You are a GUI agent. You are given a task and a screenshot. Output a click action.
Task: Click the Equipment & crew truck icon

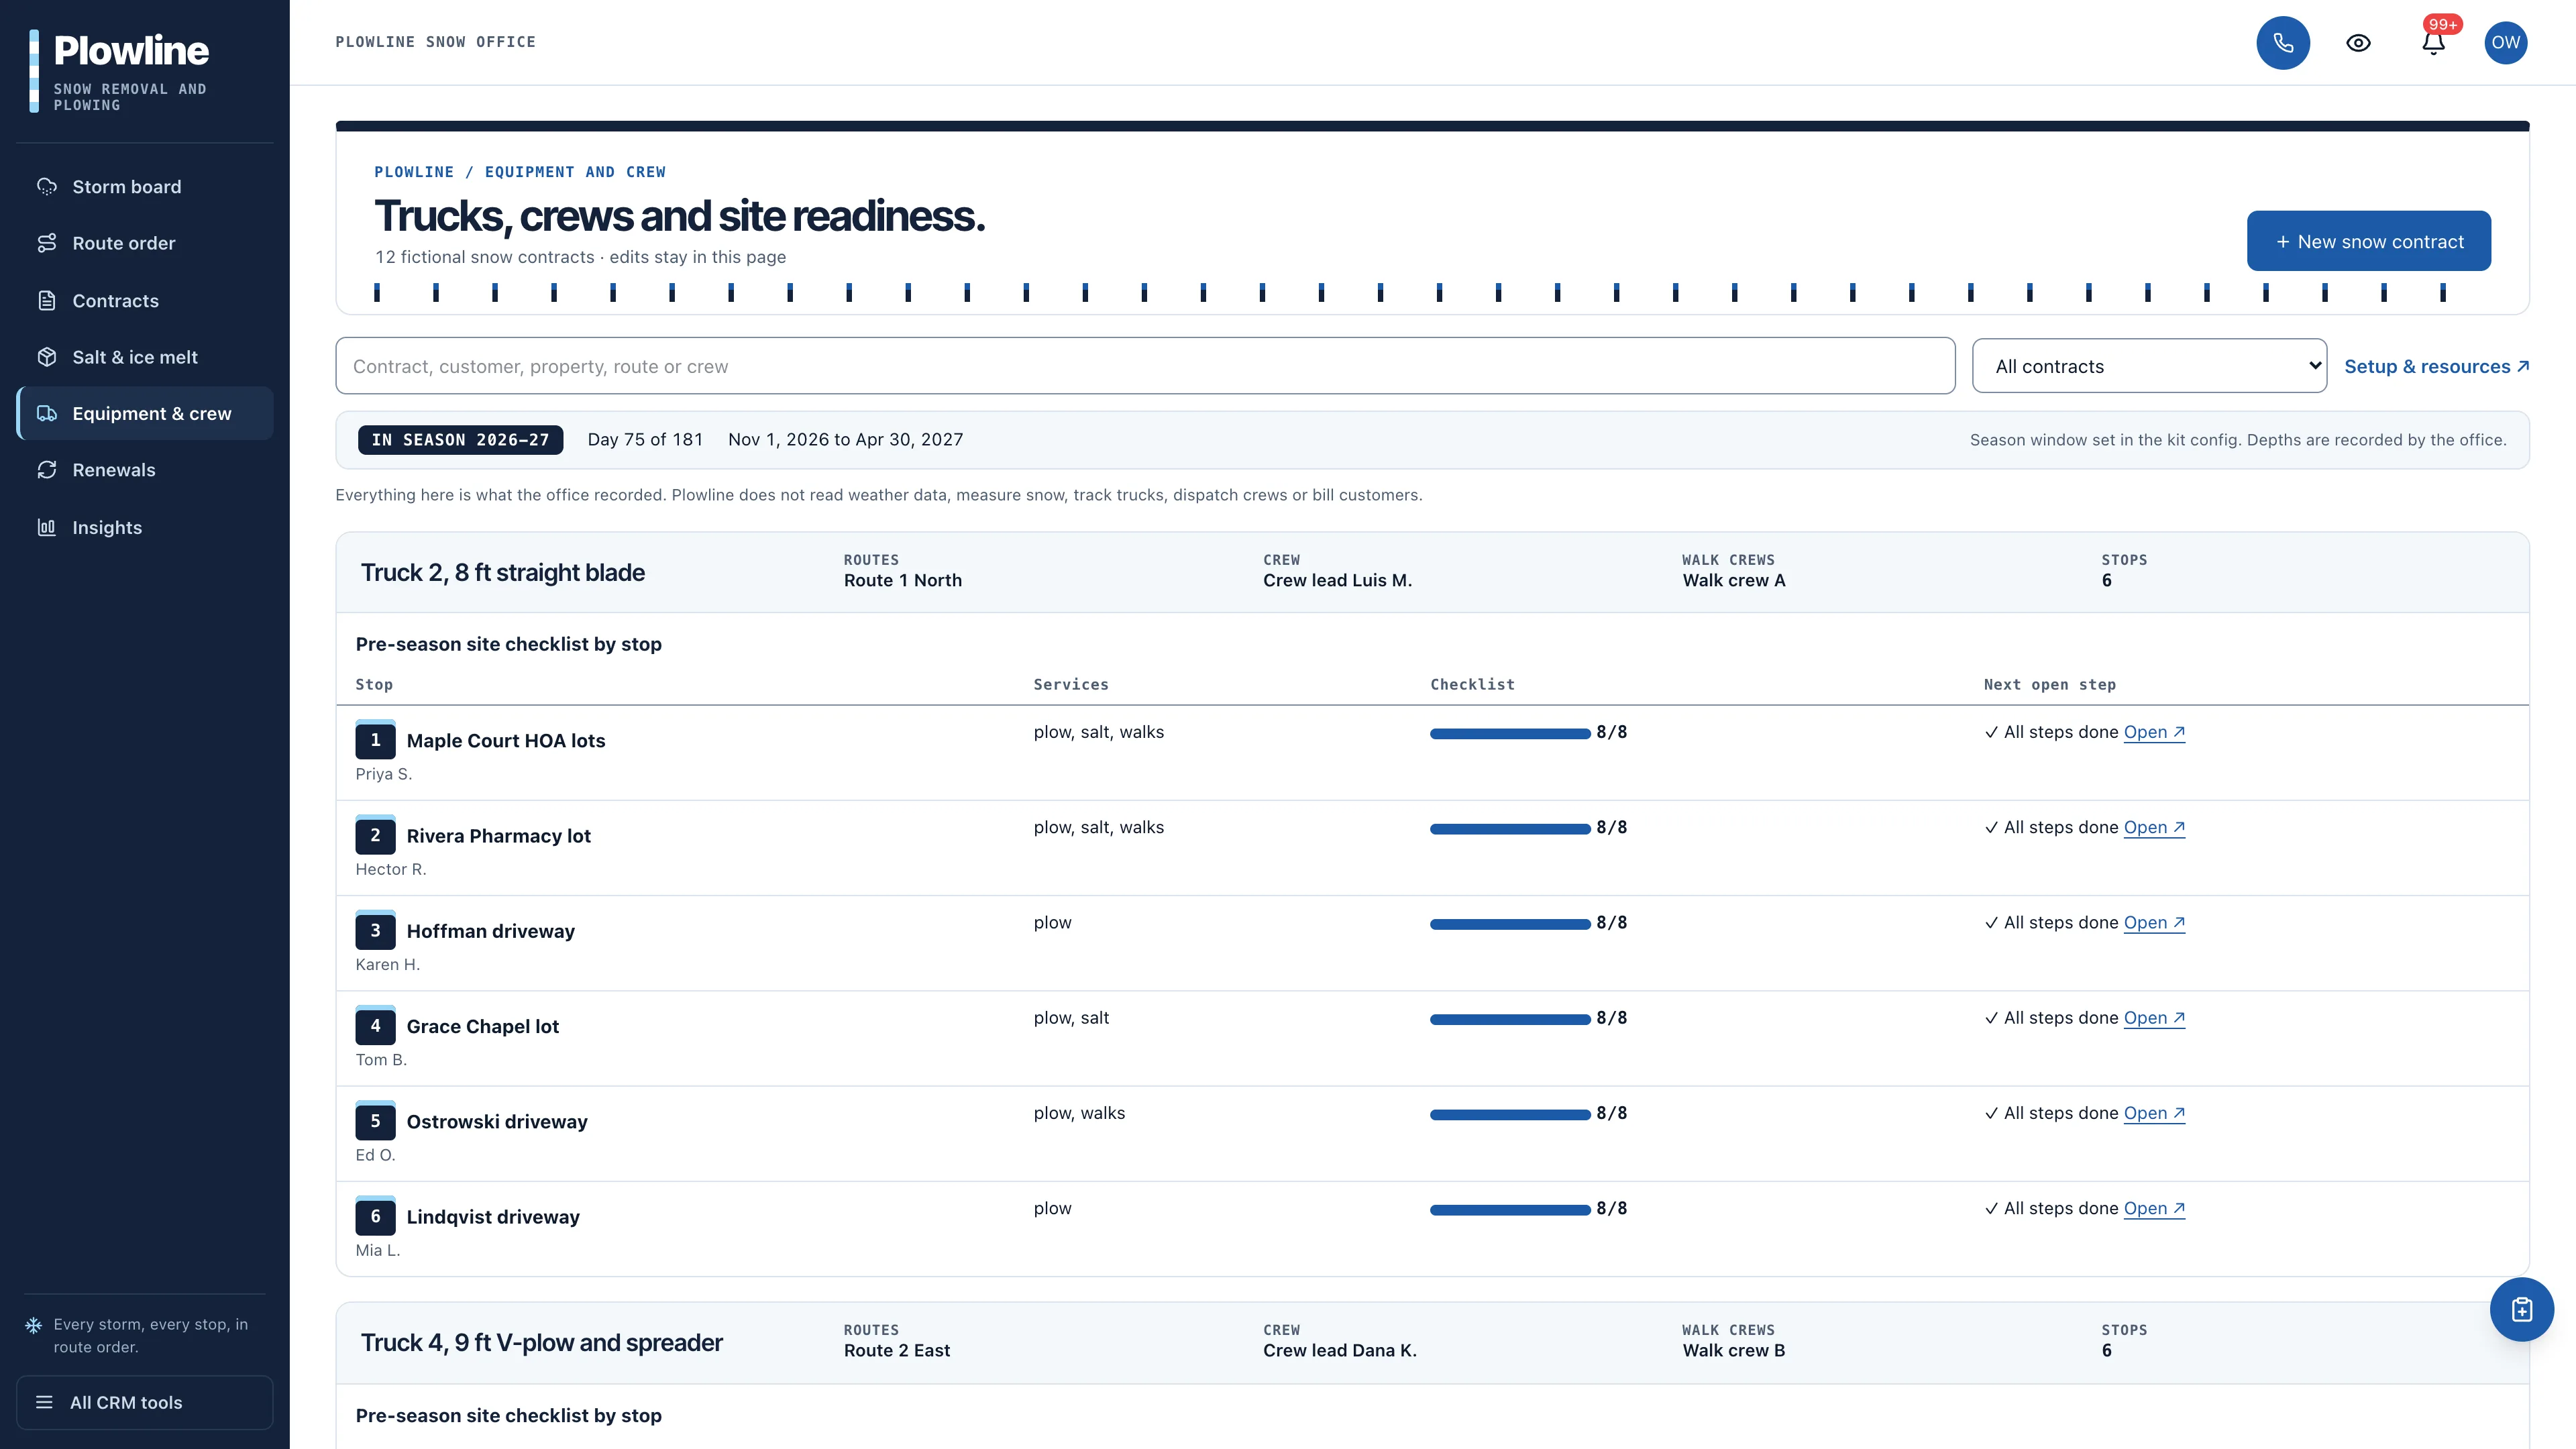(x=47, y=413)
